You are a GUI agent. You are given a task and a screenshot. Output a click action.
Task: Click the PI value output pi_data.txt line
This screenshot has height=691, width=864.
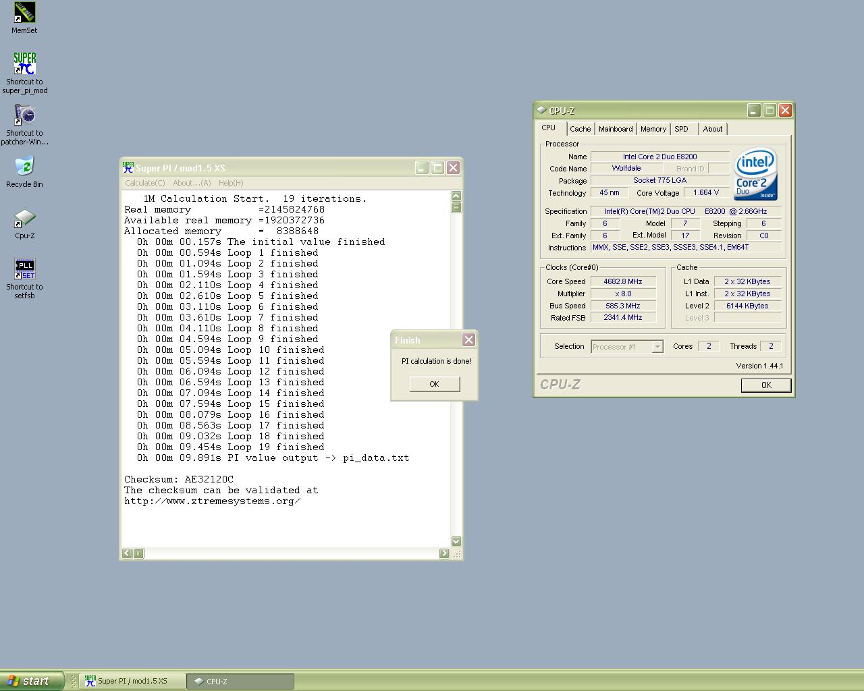[273, 458]
